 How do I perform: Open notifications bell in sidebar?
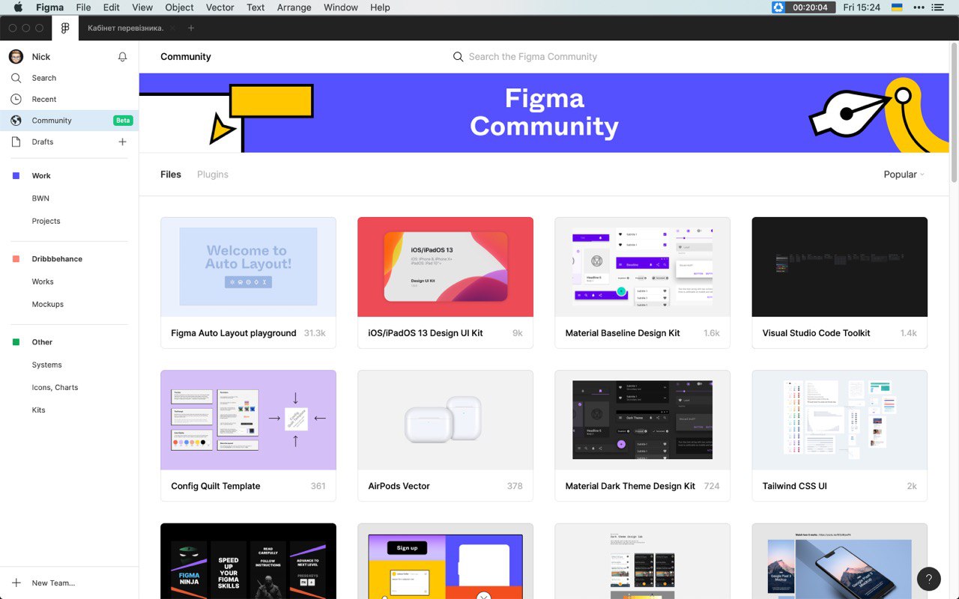pos(123,57)
